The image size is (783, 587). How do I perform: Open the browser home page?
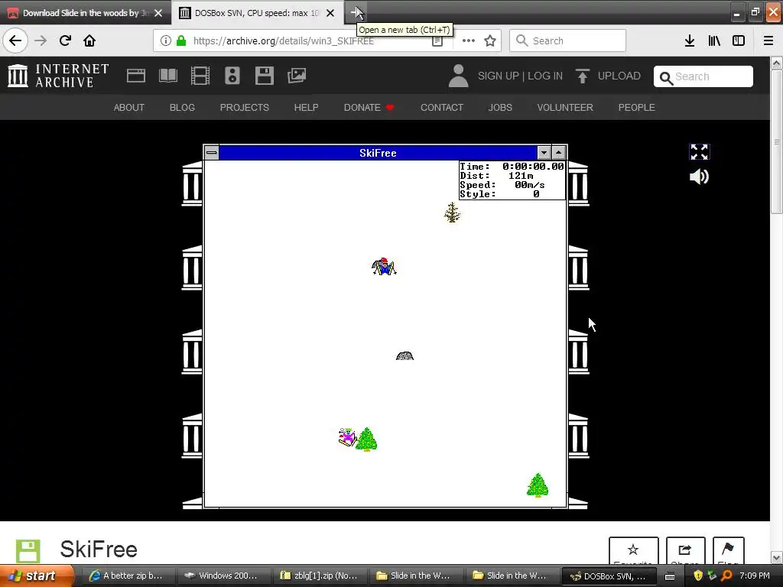tap(89, 41)
